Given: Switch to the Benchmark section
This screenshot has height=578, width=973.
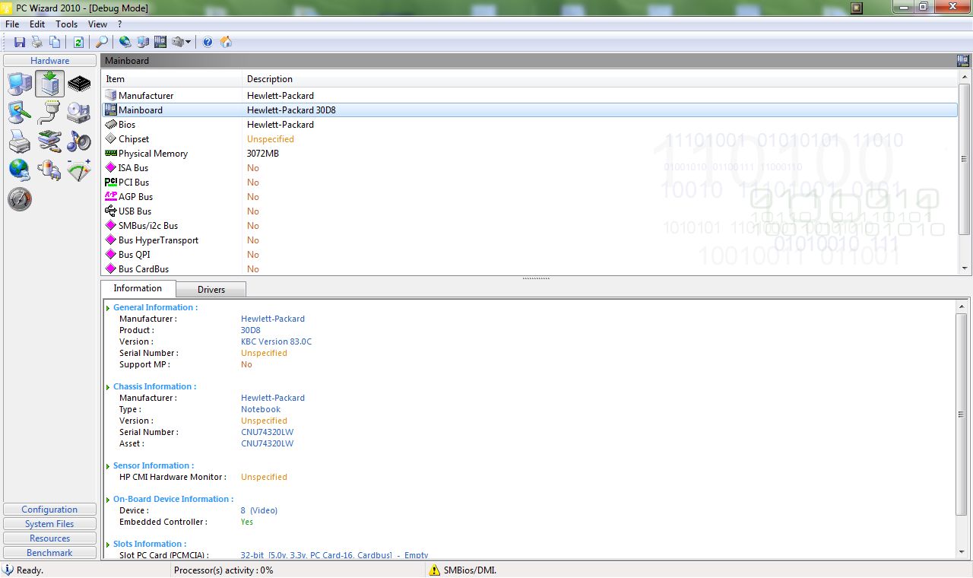Looking at the screenshot, I should [49, 552].
